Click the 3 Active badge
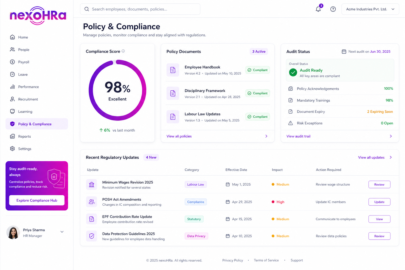Viewport: 405px width, 270px height. tap(259, 52)
